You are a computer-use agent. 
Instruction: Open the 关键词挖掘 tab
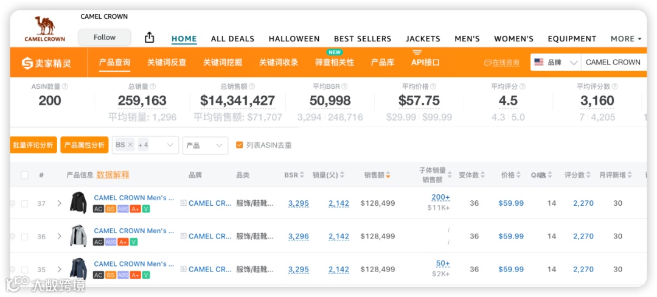(x=223, y=63)
